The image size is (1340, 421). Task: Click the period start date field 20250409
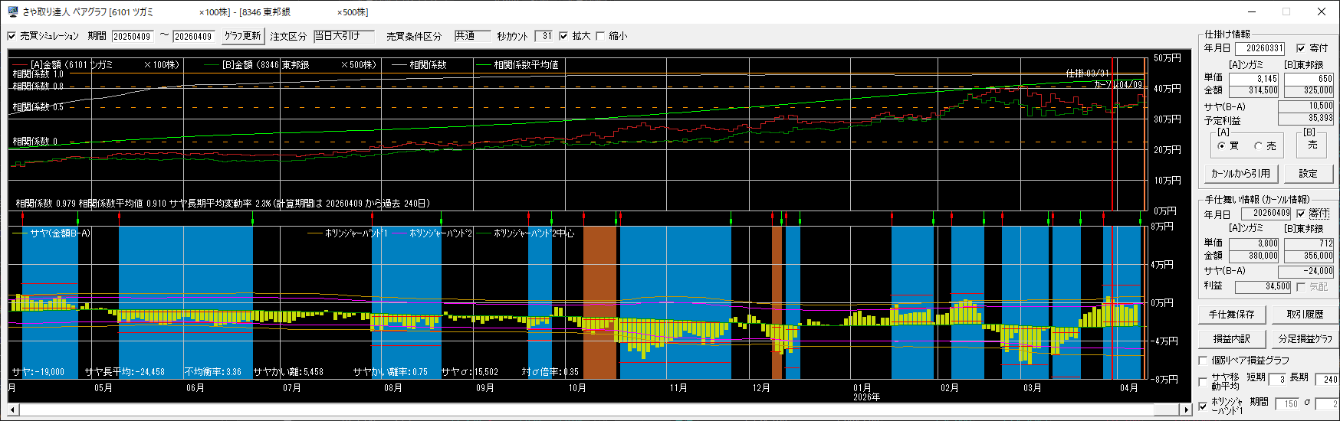coord(132,36)
